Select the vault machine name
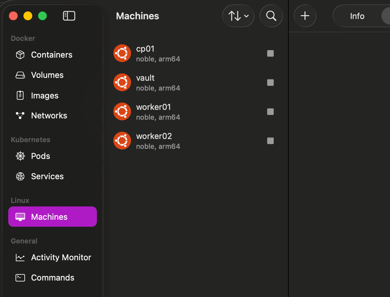Image resolution: width=390 pixels, height=297 pixels. click(145, 78)
